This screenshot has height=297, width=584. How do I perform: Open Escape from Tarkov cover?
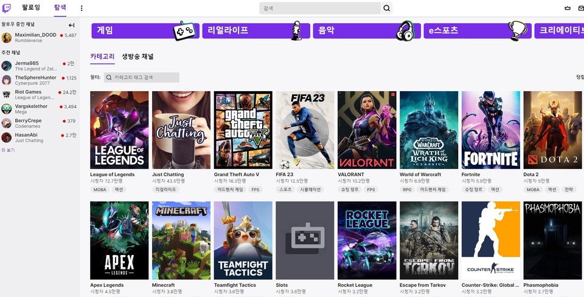429,241
